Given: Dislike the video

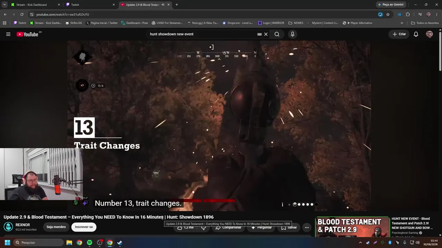Looking at the screenshot, I should pyautogui.click(x=204, y=228).
